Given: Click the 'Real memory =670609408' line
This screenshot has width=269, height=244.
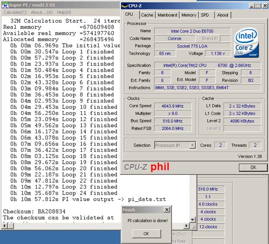Looking at the screenshot, I should point(58,27).
